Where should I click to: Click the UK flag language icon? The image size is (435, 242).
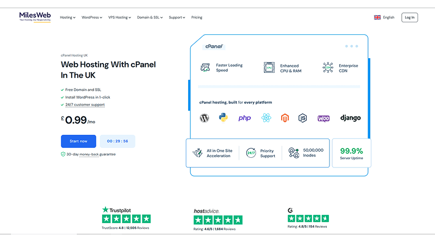point(377,17)
